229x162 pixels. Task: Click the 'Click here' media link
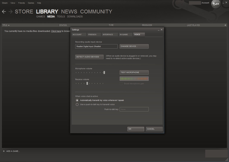tap(56, 31)
